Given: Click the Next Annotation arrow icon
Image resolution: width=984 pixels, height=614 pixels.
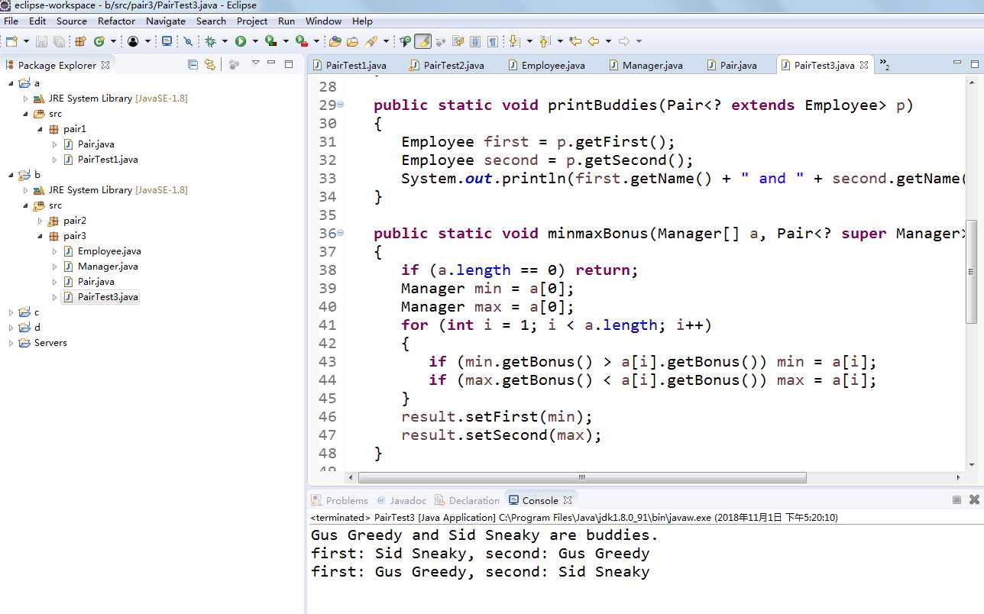Looking at the screenshot, I should [513, 41].
